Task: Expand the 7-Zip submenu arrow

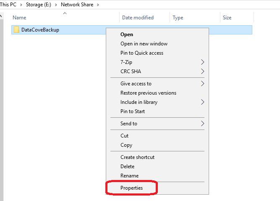Action: pos(202,62)
